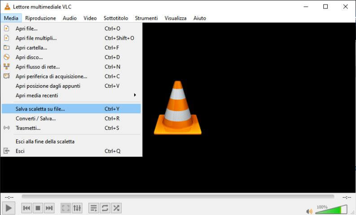The width and height of the screenshot is (356, 215).
Task: Click the Apri file multipli icon
Action: (7, 38)
